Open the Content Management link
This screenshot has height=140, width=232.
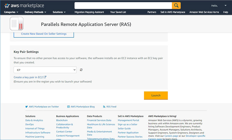[x=68, y=136]
